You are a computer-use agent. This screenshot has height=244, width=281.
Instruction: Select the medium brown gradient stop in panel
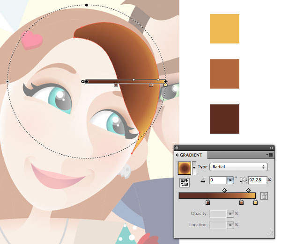pos(241,202)
